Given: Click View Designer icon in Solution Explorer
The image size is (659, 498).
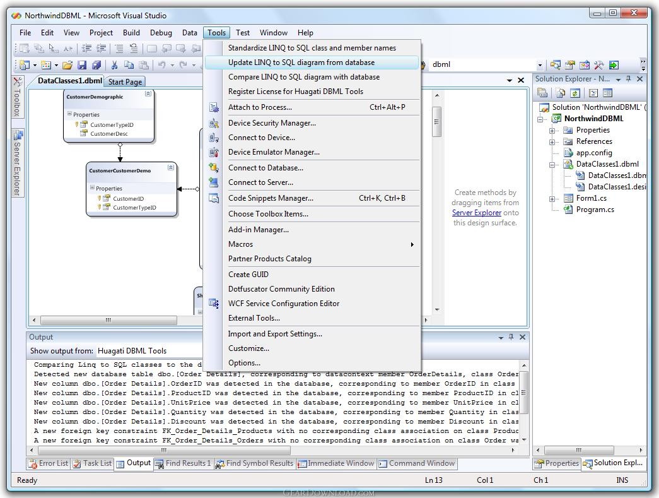Looking at the screenshot, I should coord(607,93).
